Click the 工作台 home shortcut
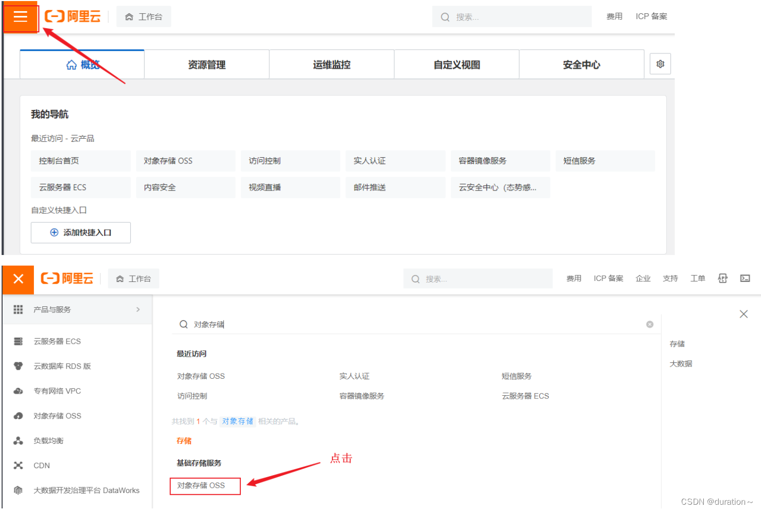Screen dimensions: 761x510 pos(143,16)
